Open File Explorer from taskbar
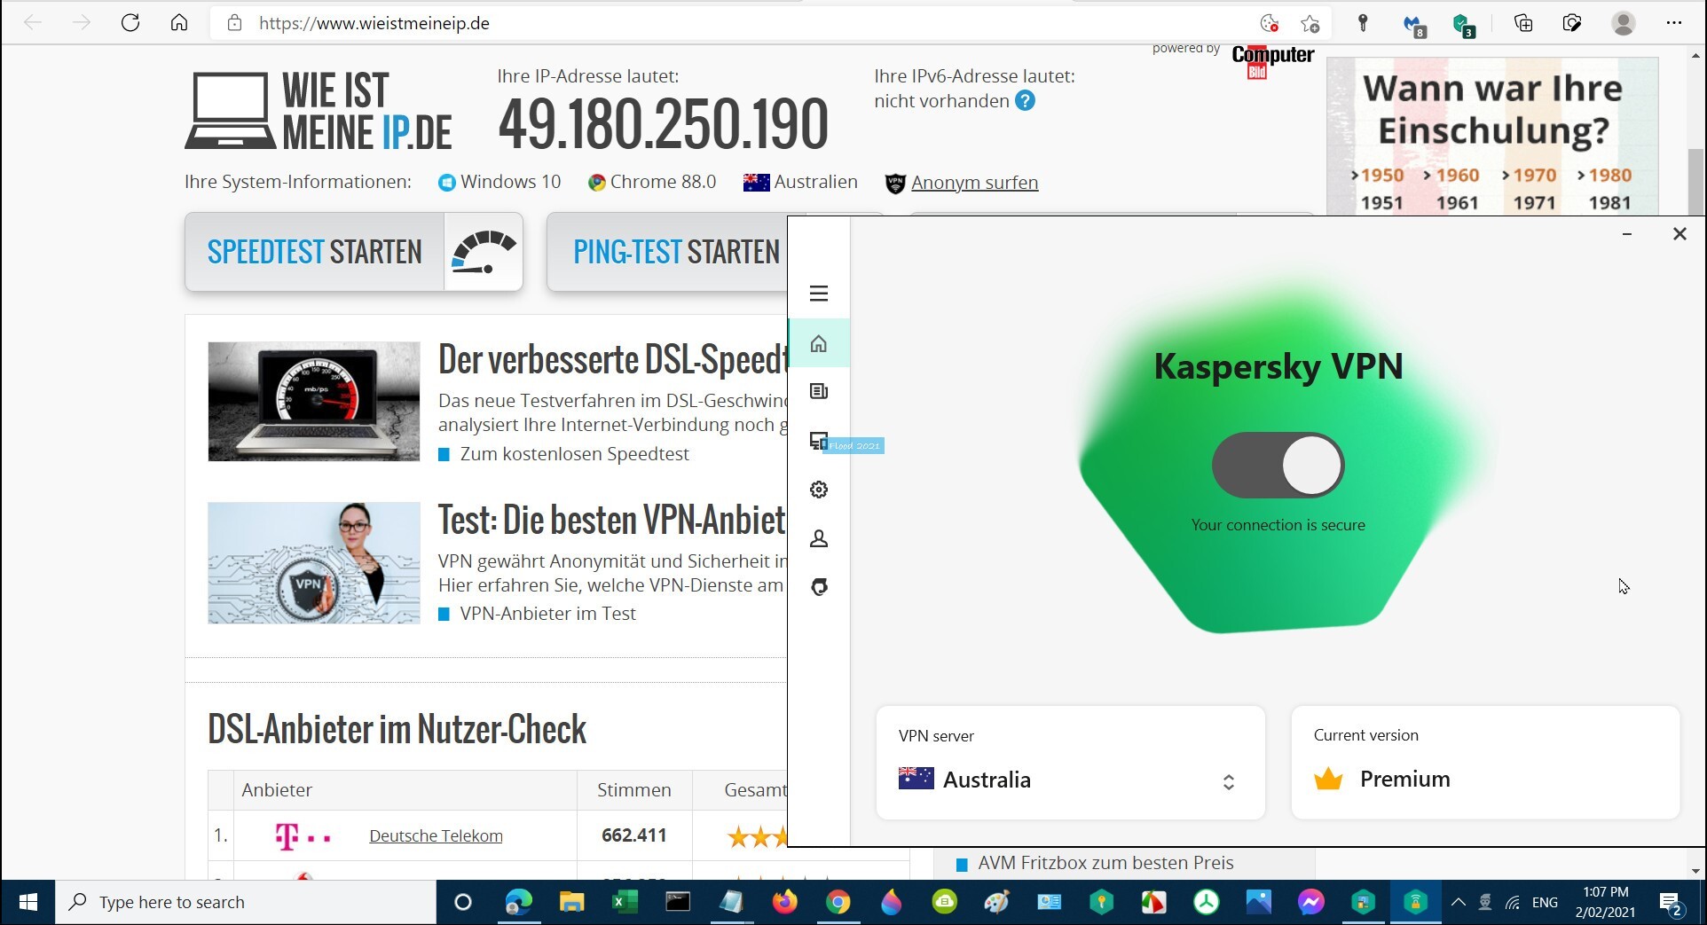The image size is (1707, 925). pyautogui.click(x=571, y=902)
